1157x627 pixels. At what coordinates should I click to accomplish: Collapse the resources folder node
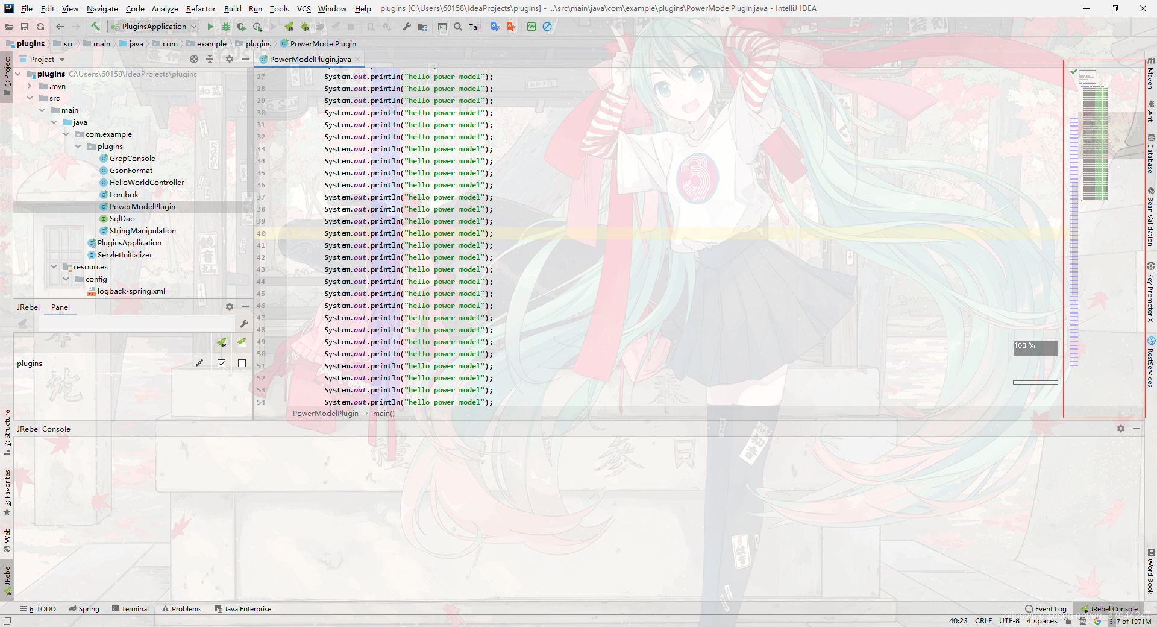tap(54, 267)
